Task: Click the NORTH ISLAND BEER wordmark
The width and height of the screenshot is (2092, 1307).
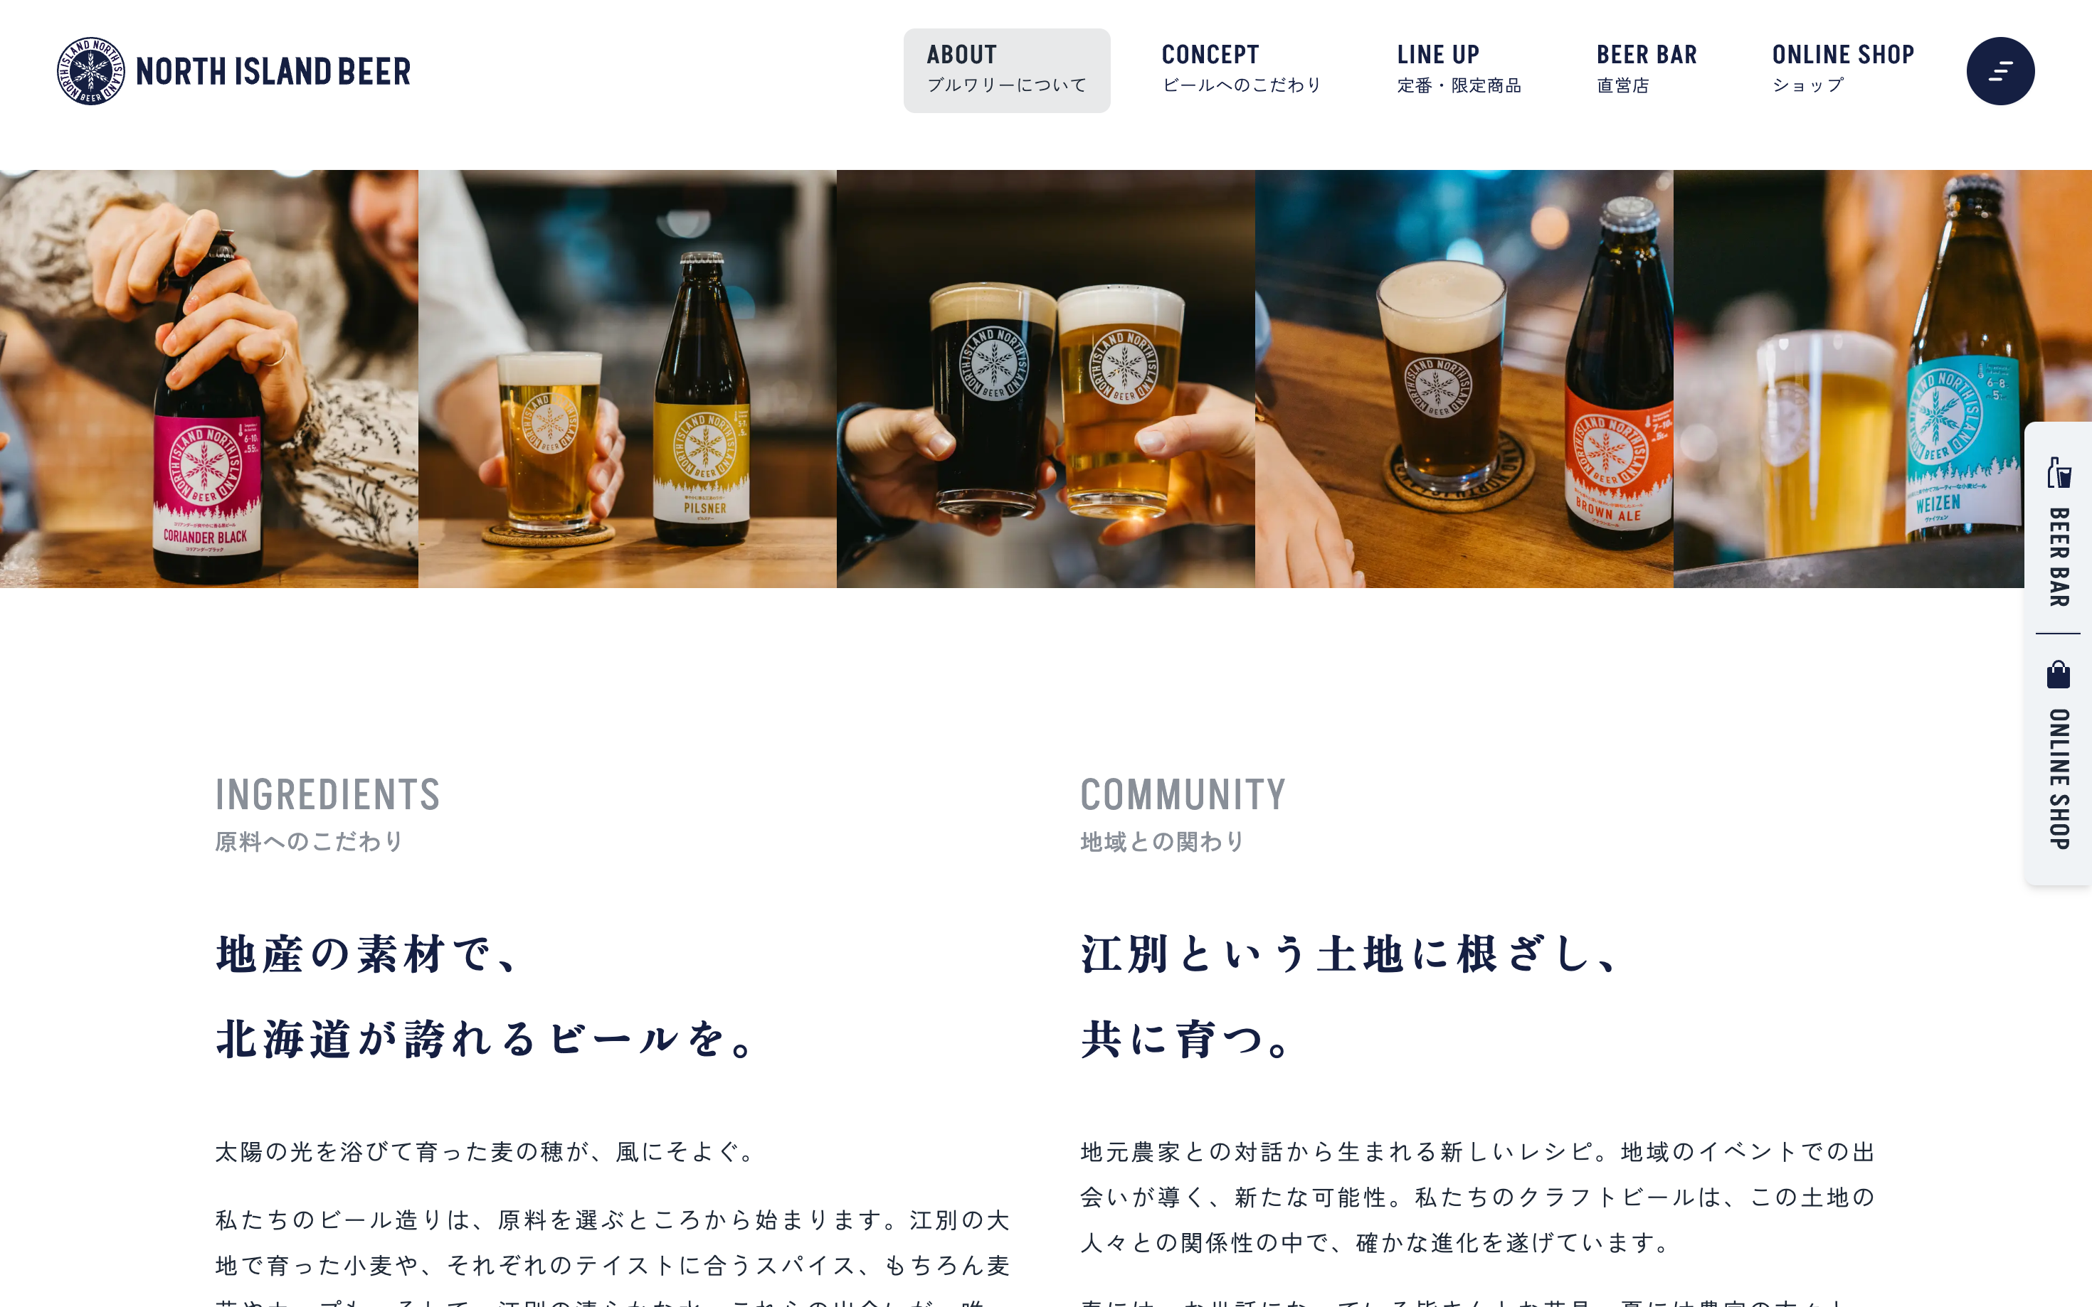Action: click(x=273, y=72)
